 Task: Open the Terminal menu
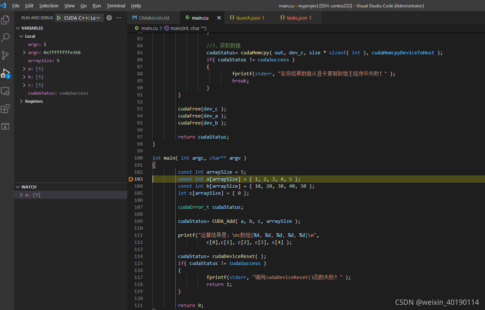116,6
